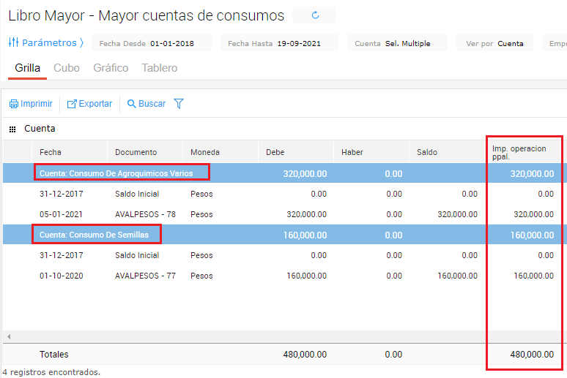The height and width of the screenshot is (378, 567).
Task: Open the Ver por Cuenta selector
Action: click(494, 43)
